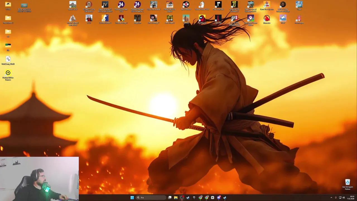
Task: Launch the GeoGuessr Steam Edition shortcut
Action: click(250, 20)
